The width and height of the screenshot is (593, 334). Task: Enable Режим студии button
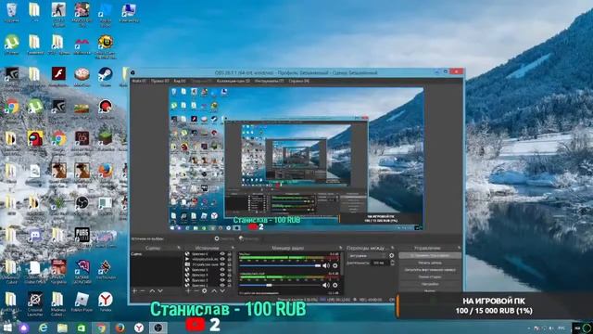tap(430, 277)
